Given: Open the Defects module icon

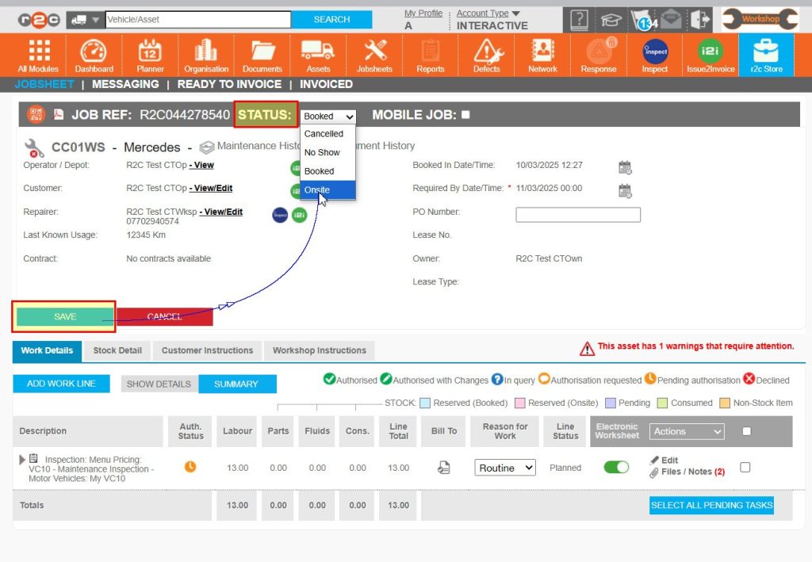Looking at the screenshot, I should click(486, 54).
